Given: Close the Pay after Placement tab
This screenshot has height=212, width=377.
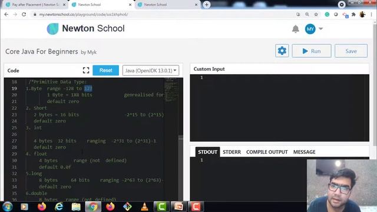Looking at the screenshot, I should [64, 5].
